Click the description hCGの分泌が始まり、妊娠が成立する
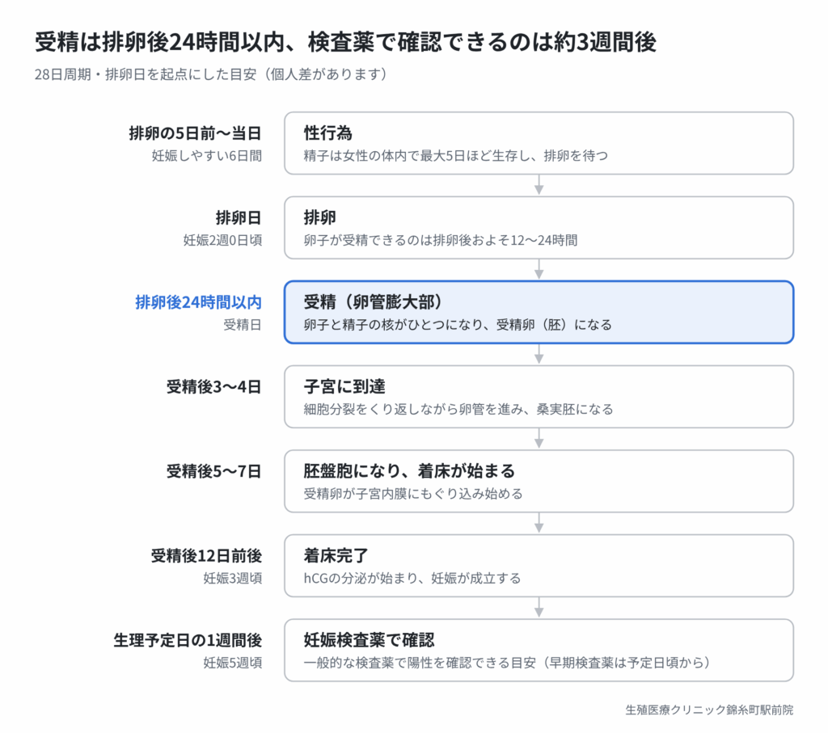Screen dimensions: 828x733 pos(412,578)
